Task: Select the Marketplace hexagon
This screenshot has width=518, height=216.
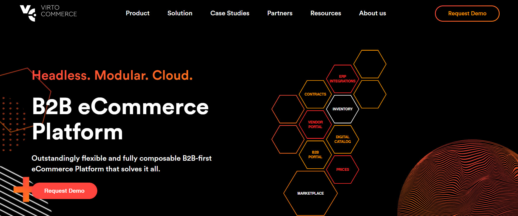Action: (311, 193)
